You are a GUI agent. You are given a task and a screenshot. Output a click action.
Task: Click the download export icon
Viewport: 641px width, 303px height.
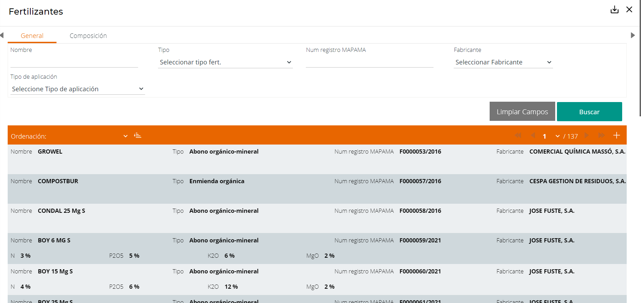point(614,10)
